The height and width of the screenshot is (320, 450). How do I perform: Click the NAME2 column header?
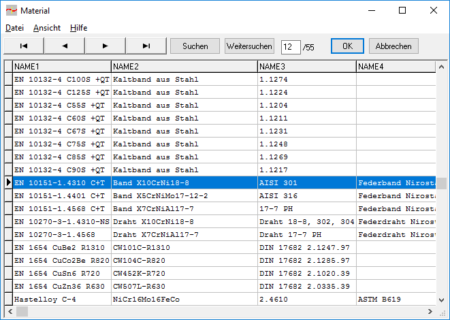(184, 67)
